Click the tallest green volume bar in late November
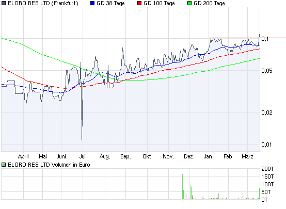Viewport: 286px width, 209px height. (182, 187)
